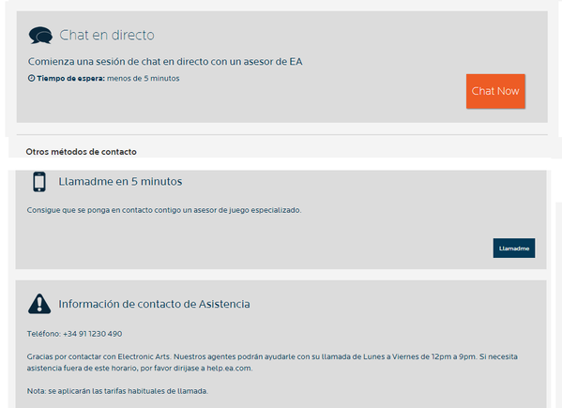Click the Otros métodos de contacto heading
This screenshot has height=408, width=562.
81,152
